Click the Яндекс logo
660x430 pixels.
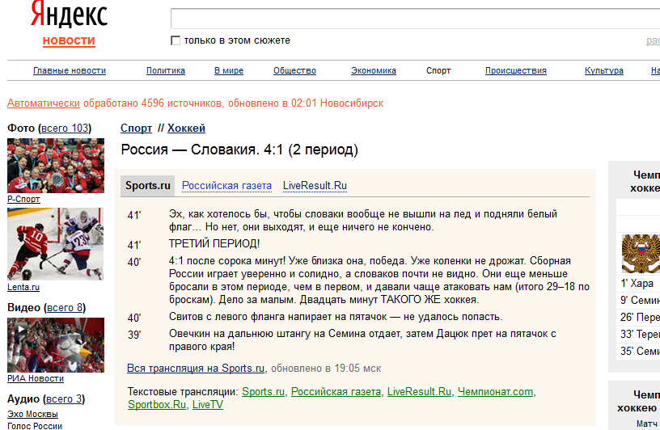click(x=69, y=15)
